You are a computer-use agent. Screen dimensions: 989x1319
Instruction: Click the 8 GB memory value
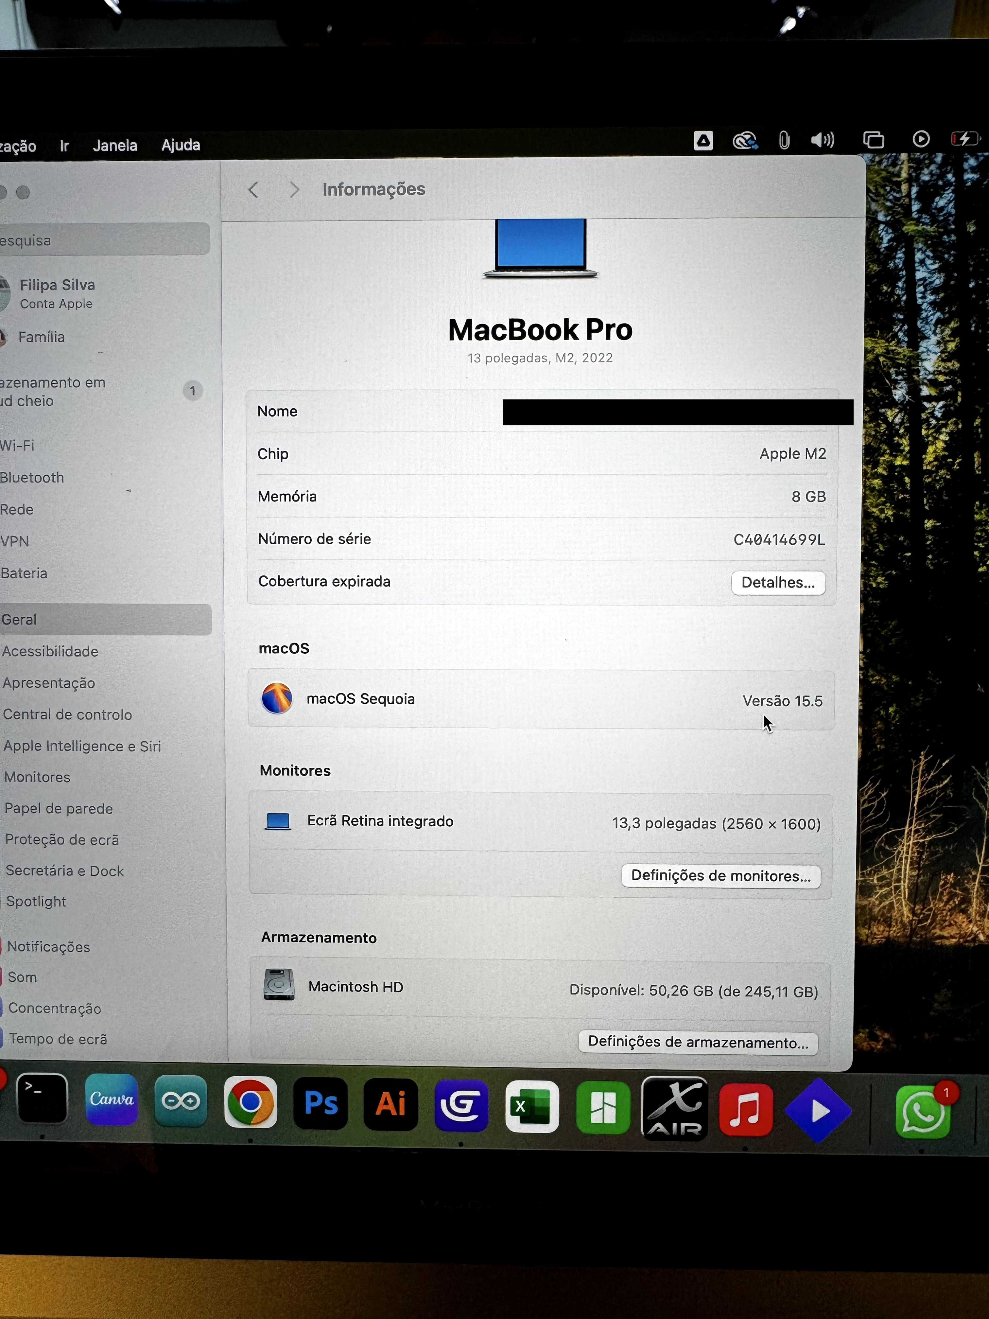point(808,497)
